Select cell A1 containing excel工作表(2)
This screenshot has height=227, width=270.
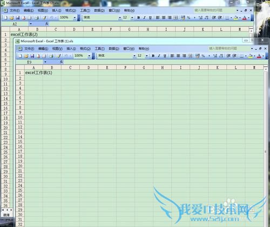[19, 34]
